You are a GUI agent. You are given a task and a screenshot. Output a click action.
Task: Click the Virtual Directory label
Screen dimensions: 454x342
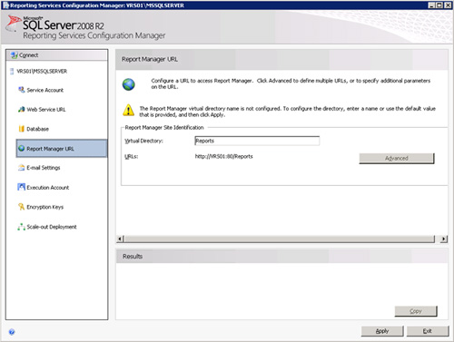click(x=143, y=141)
